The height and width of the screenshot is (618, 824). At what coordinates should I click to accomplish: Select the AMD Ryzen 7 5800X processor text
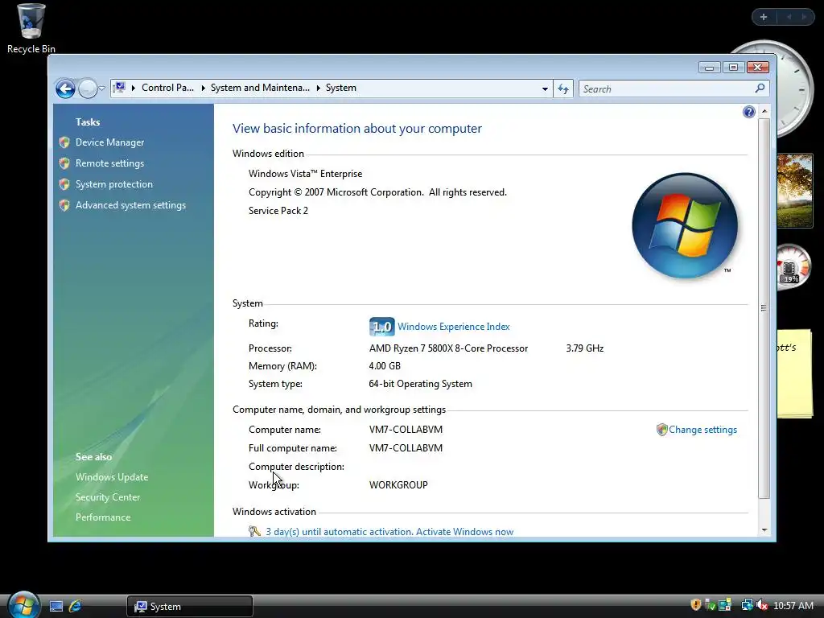448,348
